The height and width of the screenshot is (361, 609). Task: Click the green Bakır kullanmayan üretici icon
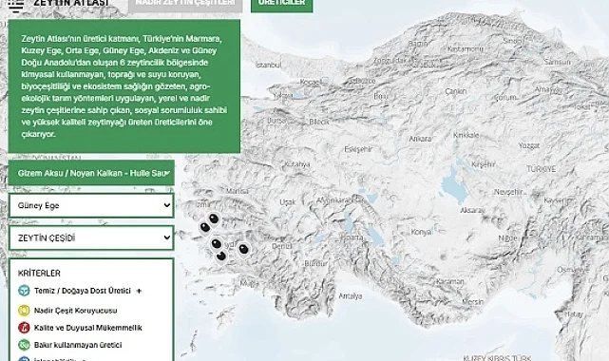pos(24,345)
